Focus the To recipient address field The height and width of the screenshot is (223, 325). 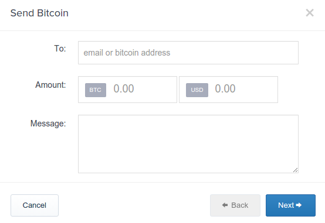(x=188, y=53)
